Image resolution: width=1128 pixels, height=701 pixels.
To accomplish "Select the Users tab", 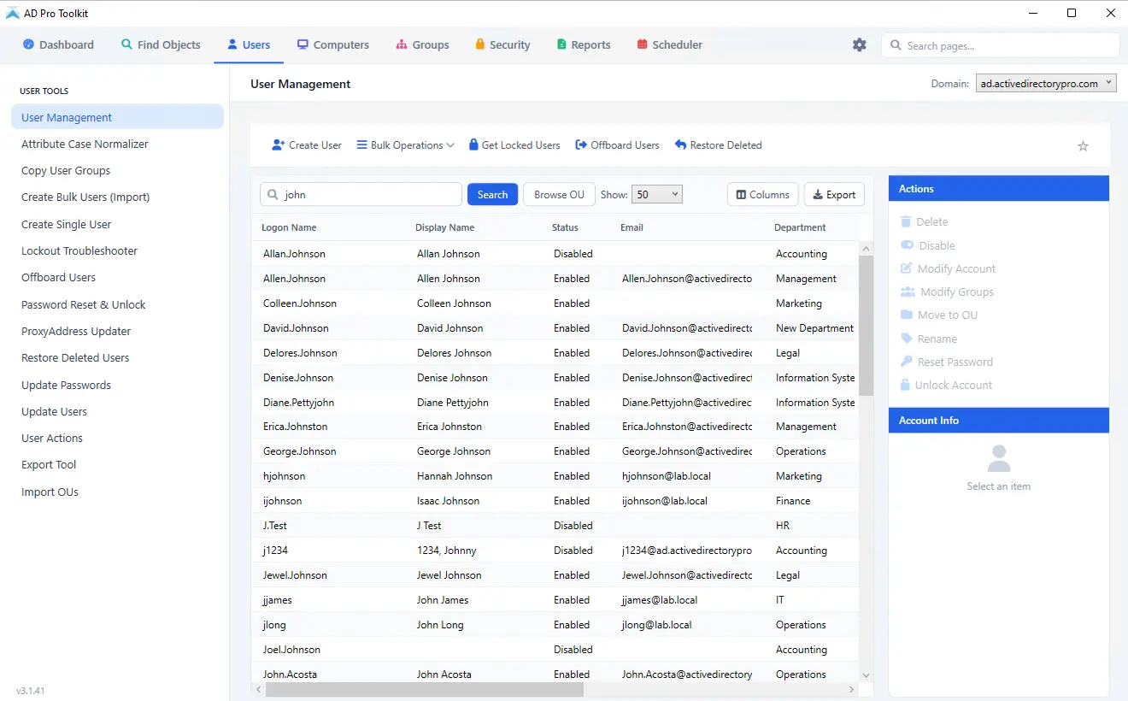I will 249,44.
